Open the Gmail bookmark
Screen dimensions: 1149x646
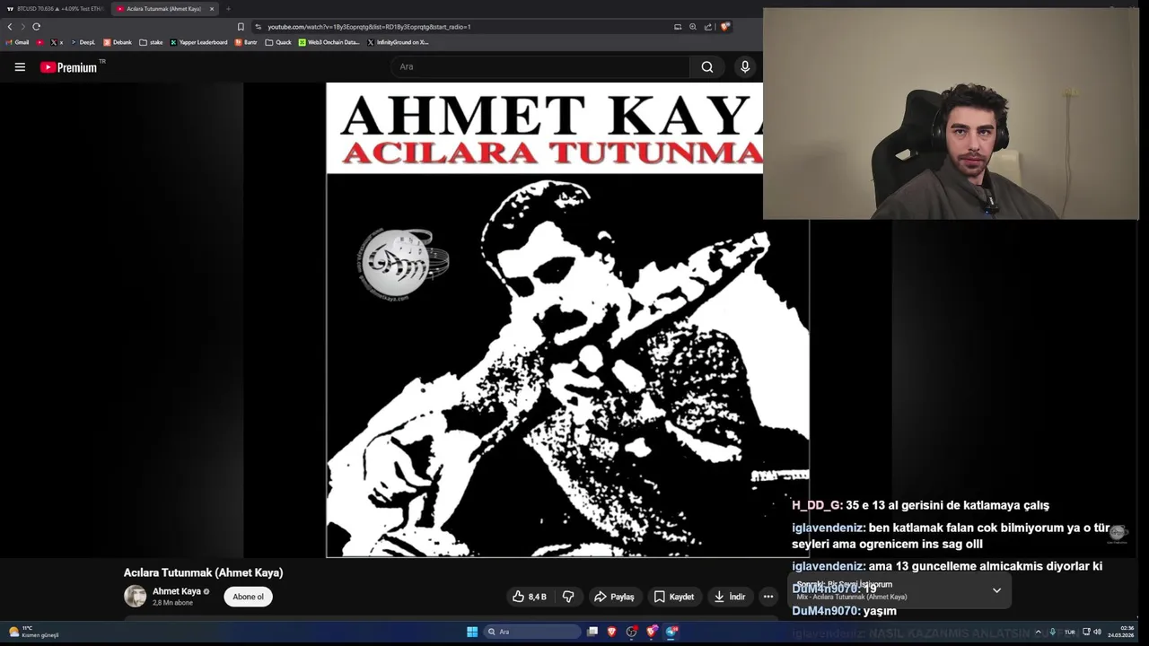pyautogui.click(x=17, y=42)
